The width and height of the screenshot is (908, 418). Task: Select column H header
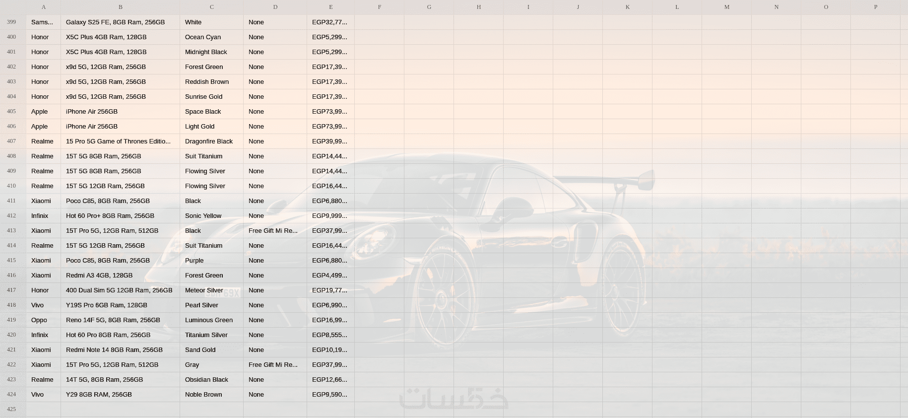coord(479,7)
